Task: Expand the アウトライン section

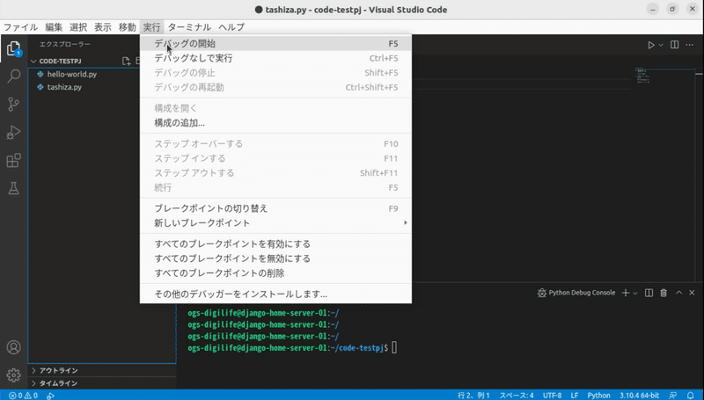Action: click(x=55, y=370)
